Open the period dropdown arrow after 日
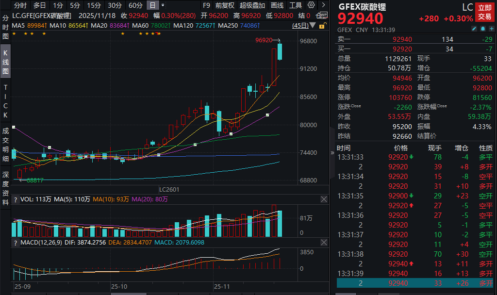Screen dimensions: 497x295 163,5
